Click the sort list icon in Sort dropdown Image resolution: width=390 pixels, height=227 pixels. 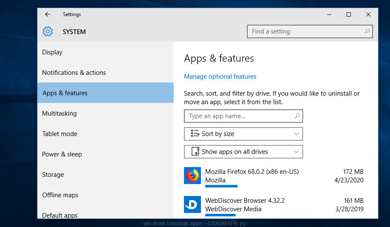[195, 133]
